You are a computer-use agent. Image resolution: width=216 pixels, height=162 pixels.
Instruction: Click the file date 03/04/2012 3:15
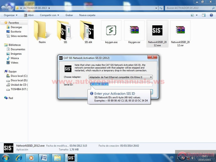tap(78, 146)
